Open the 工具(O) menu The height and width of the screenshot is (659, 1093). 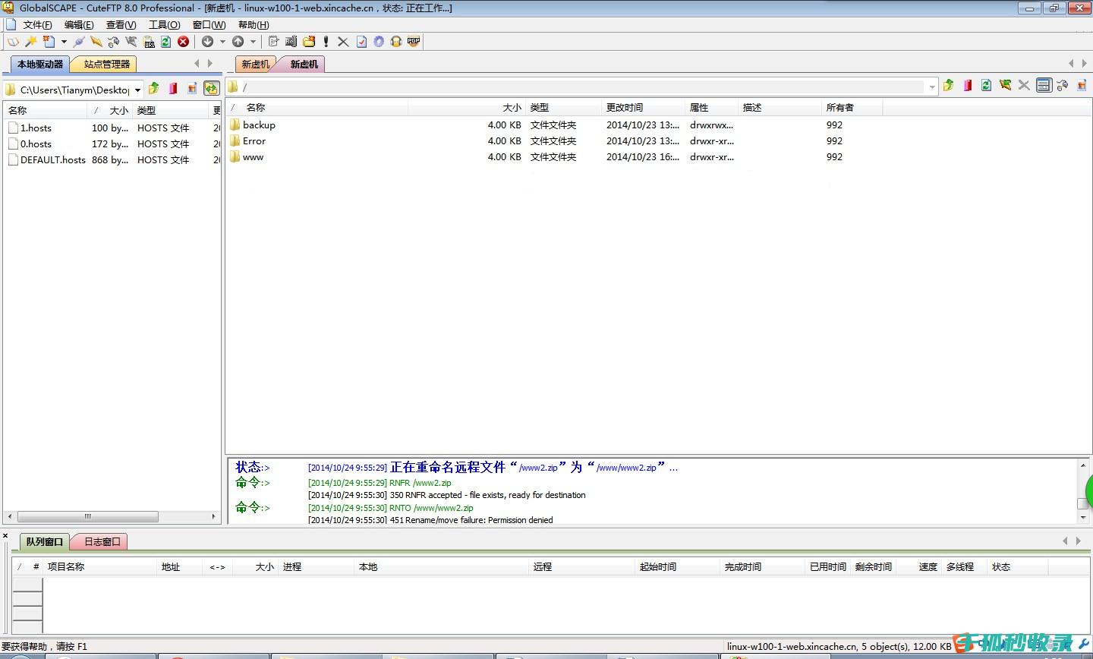(x=164, y=25)
